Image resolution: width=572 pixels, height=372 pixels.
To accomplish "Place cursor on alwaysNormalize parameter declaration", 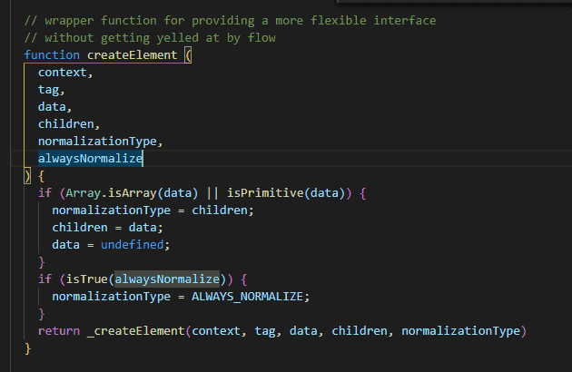I will coord(90,158).
